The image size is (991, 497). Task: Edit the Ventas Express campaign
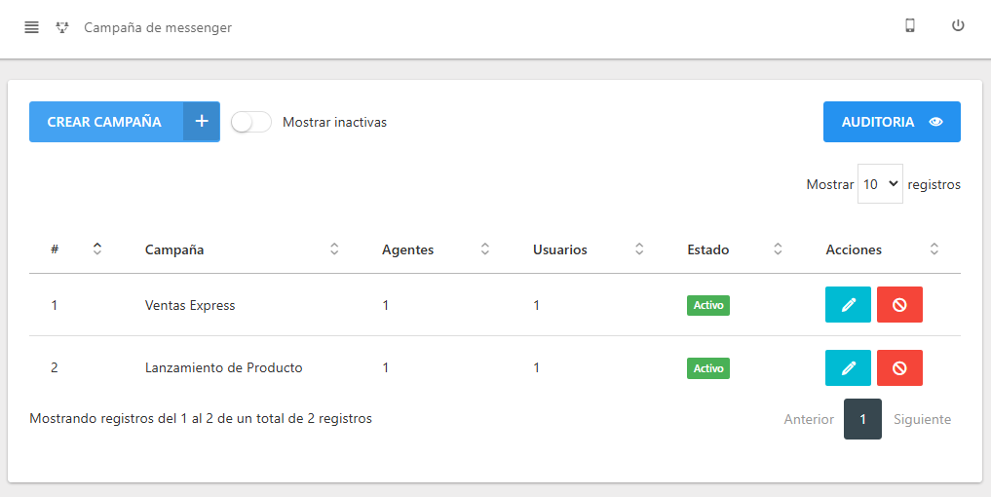coord(848,305)
